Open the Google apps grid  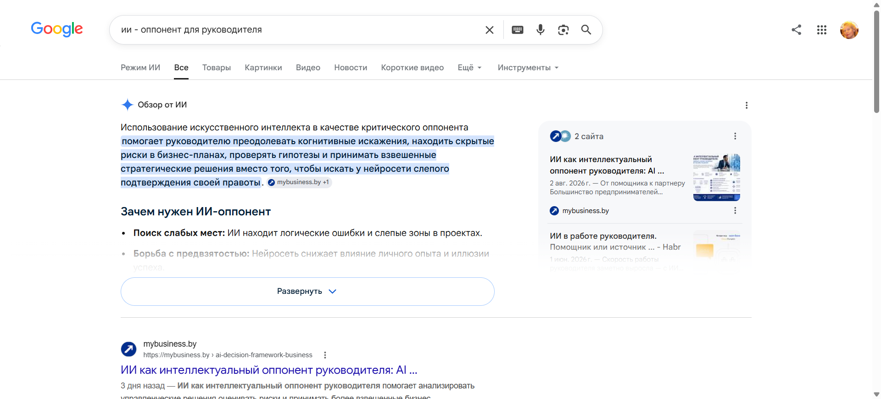click(822, 30)
